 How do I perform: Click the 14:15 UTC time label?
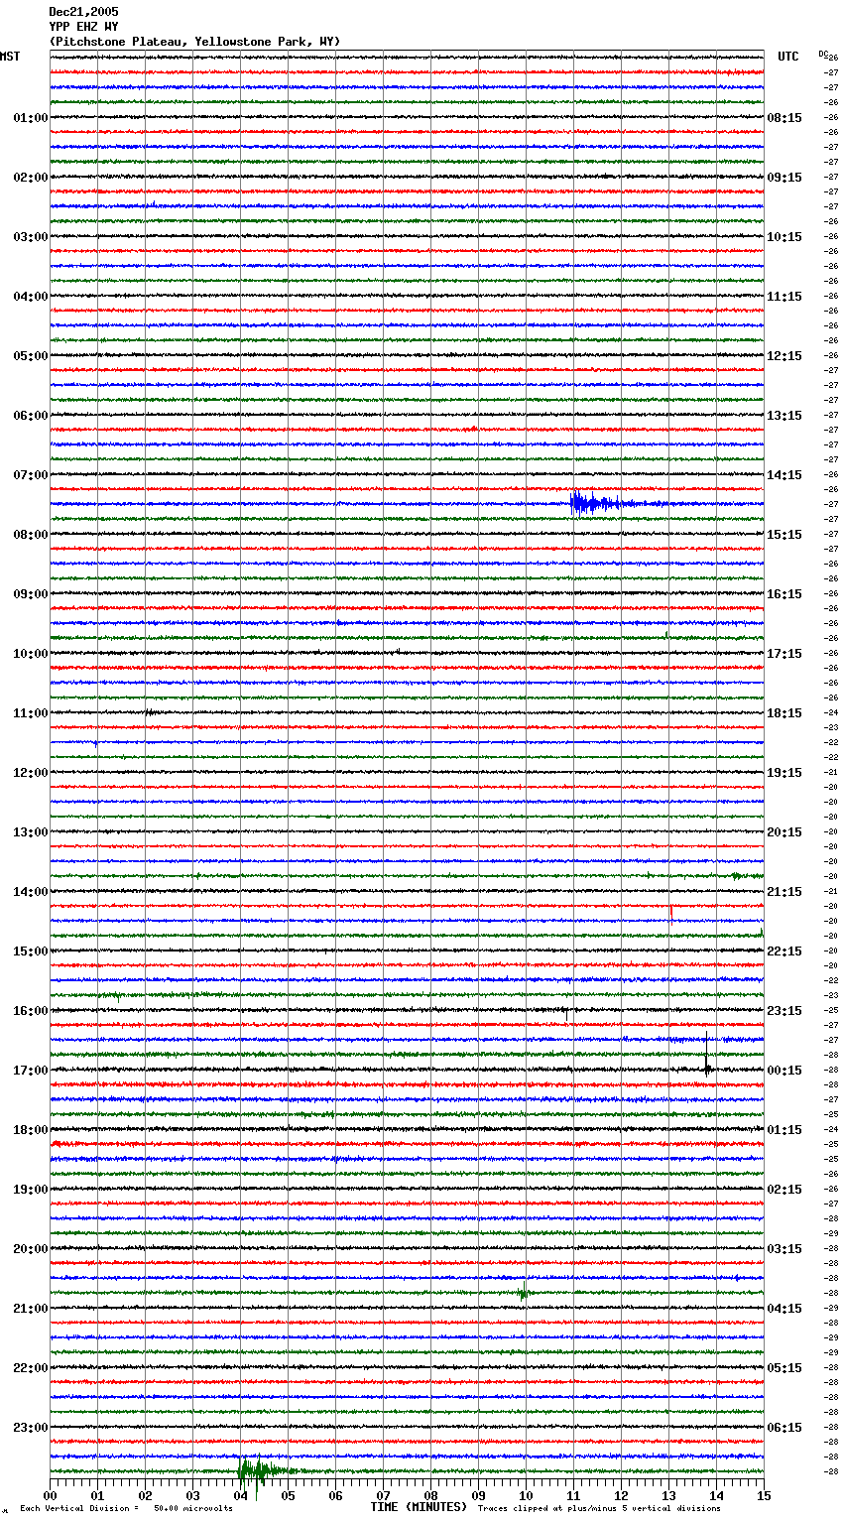784,475
